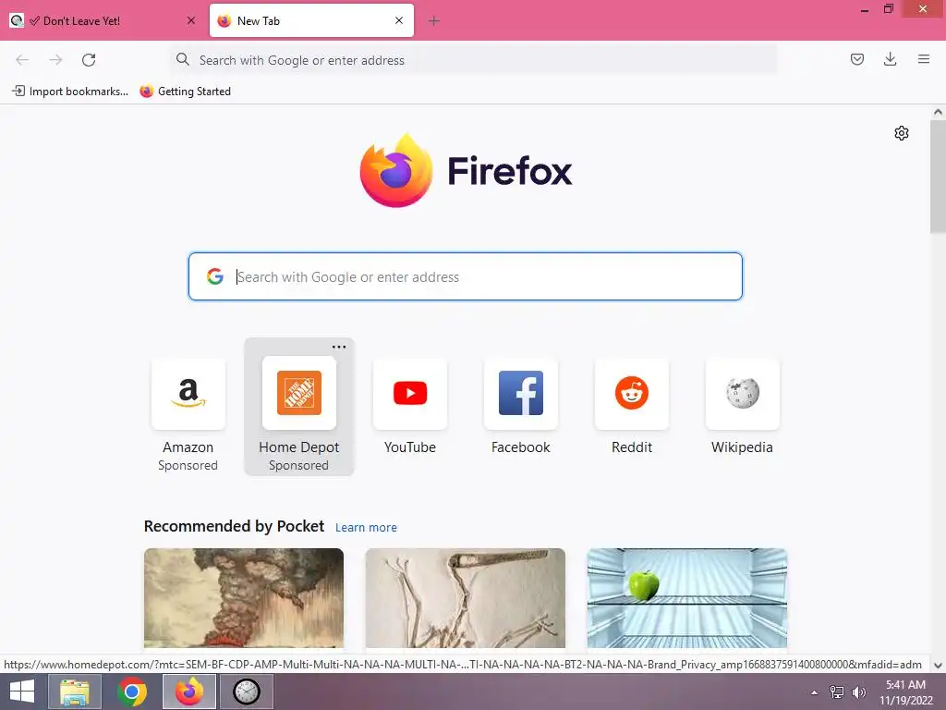Screen dimensions: 946x710
Task: Open the Downloads panel
Action: tap(890, 59)
